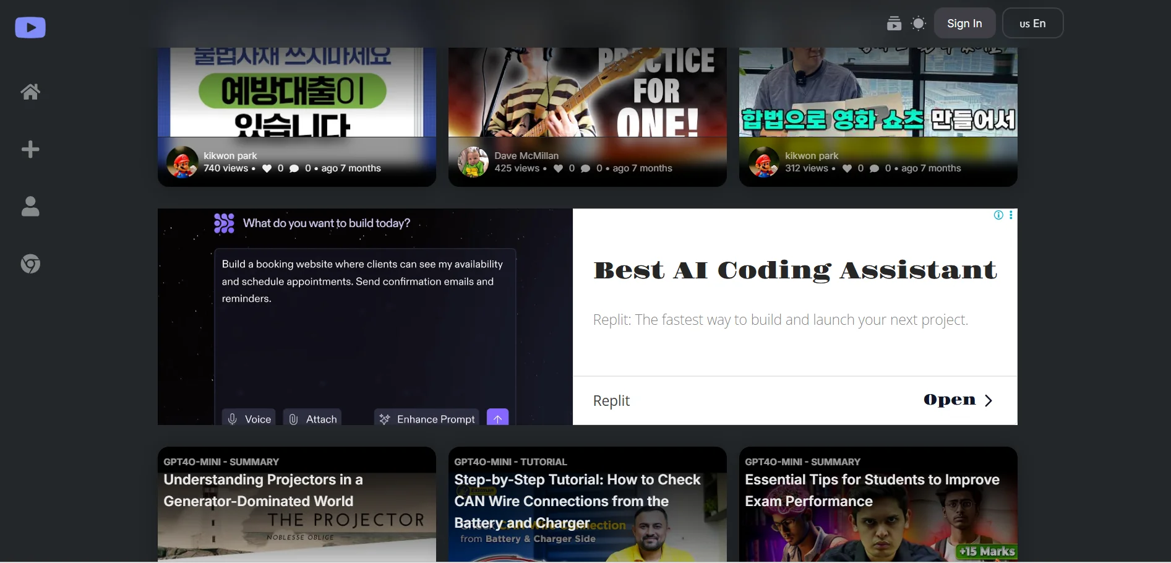The image size is (1171, 563).
Task: Click the Enhance Prompt button in the ad
Action: coord(427,419)
